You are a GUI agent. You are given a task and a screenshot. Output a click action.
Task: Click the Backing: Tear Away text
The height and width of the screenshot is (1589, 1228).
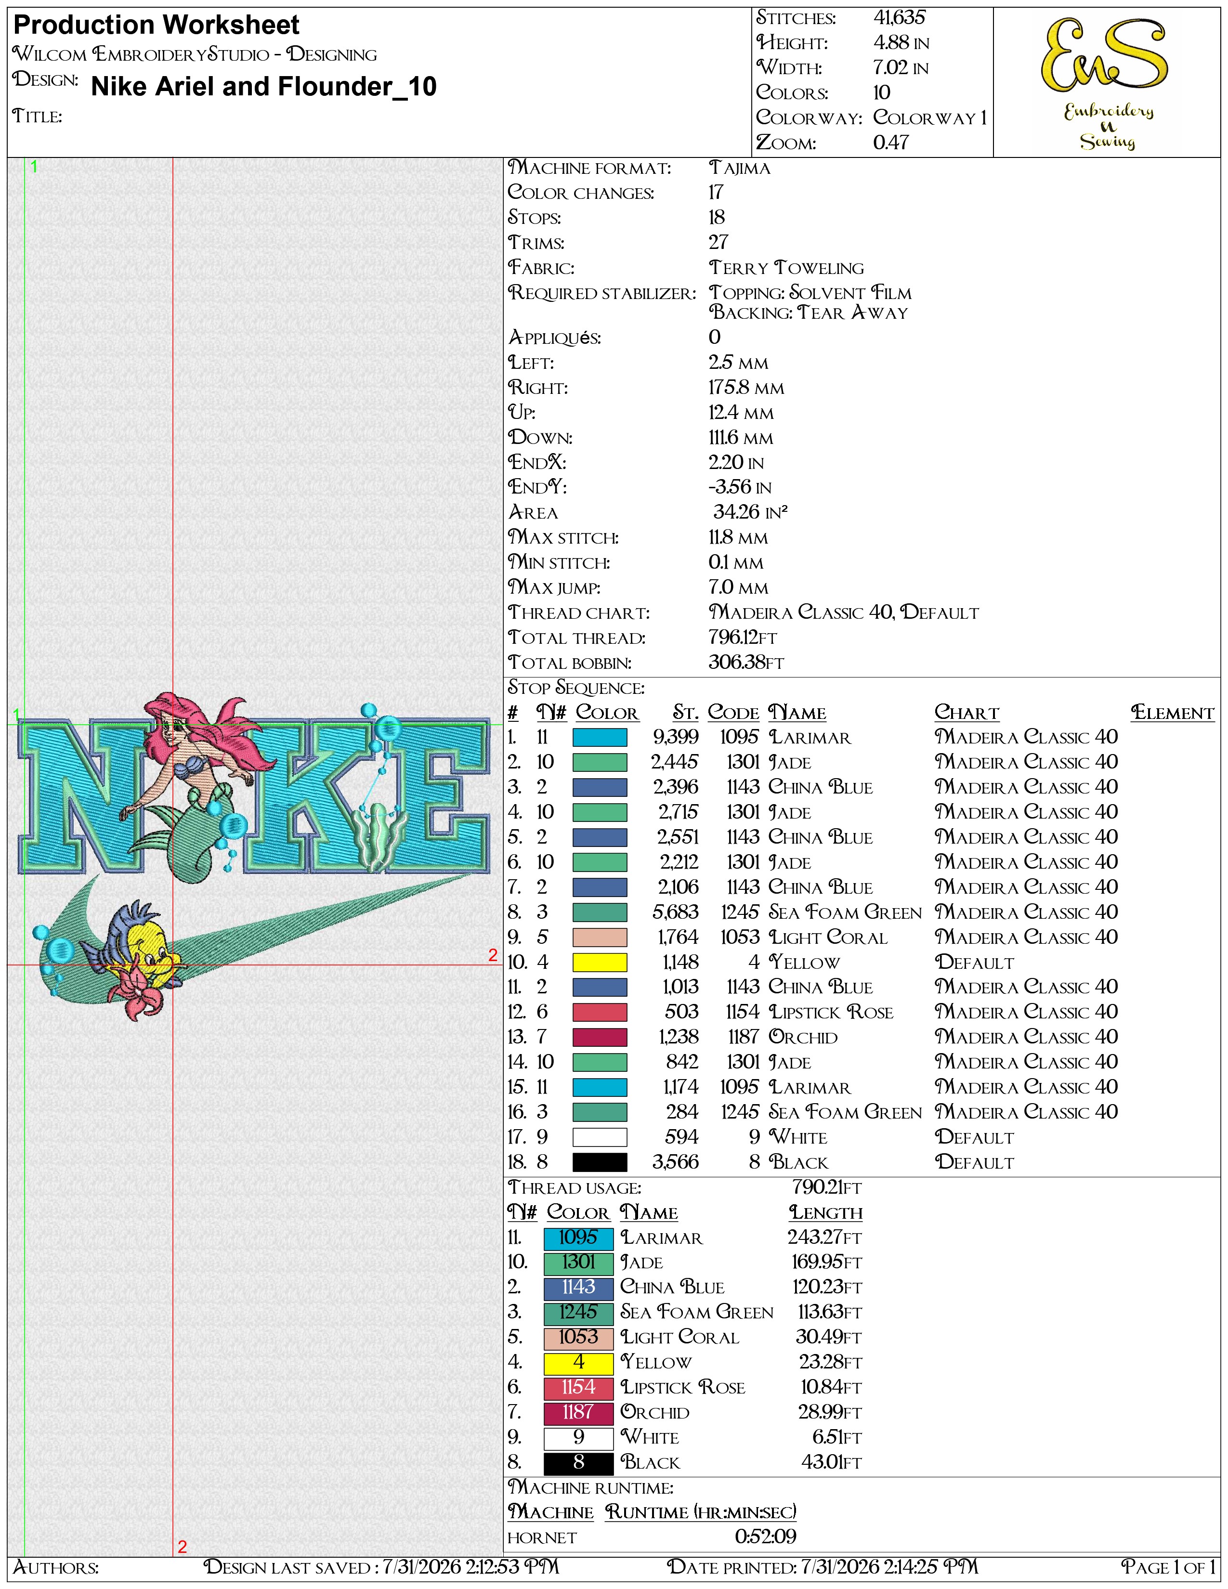click(x=808, y=312)
